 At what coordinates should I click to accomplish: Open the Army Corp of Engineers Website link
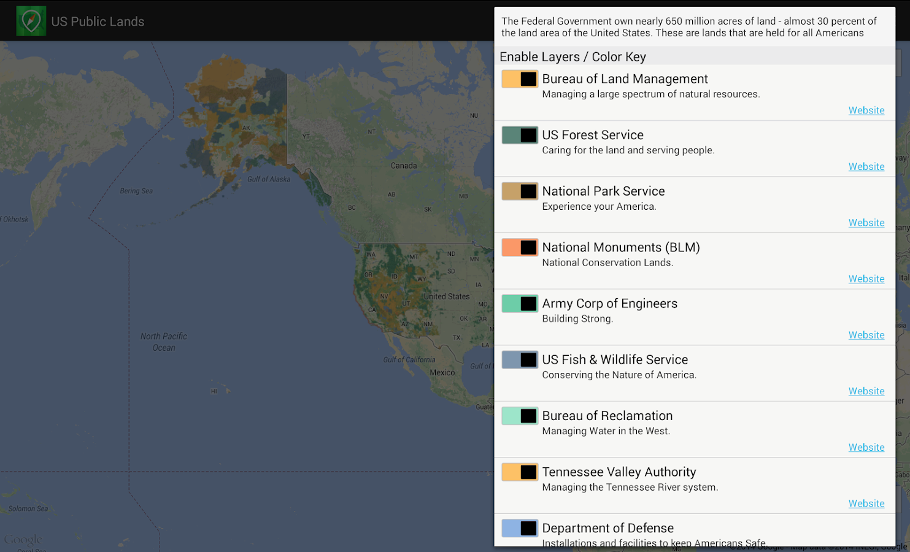point(866,335)
